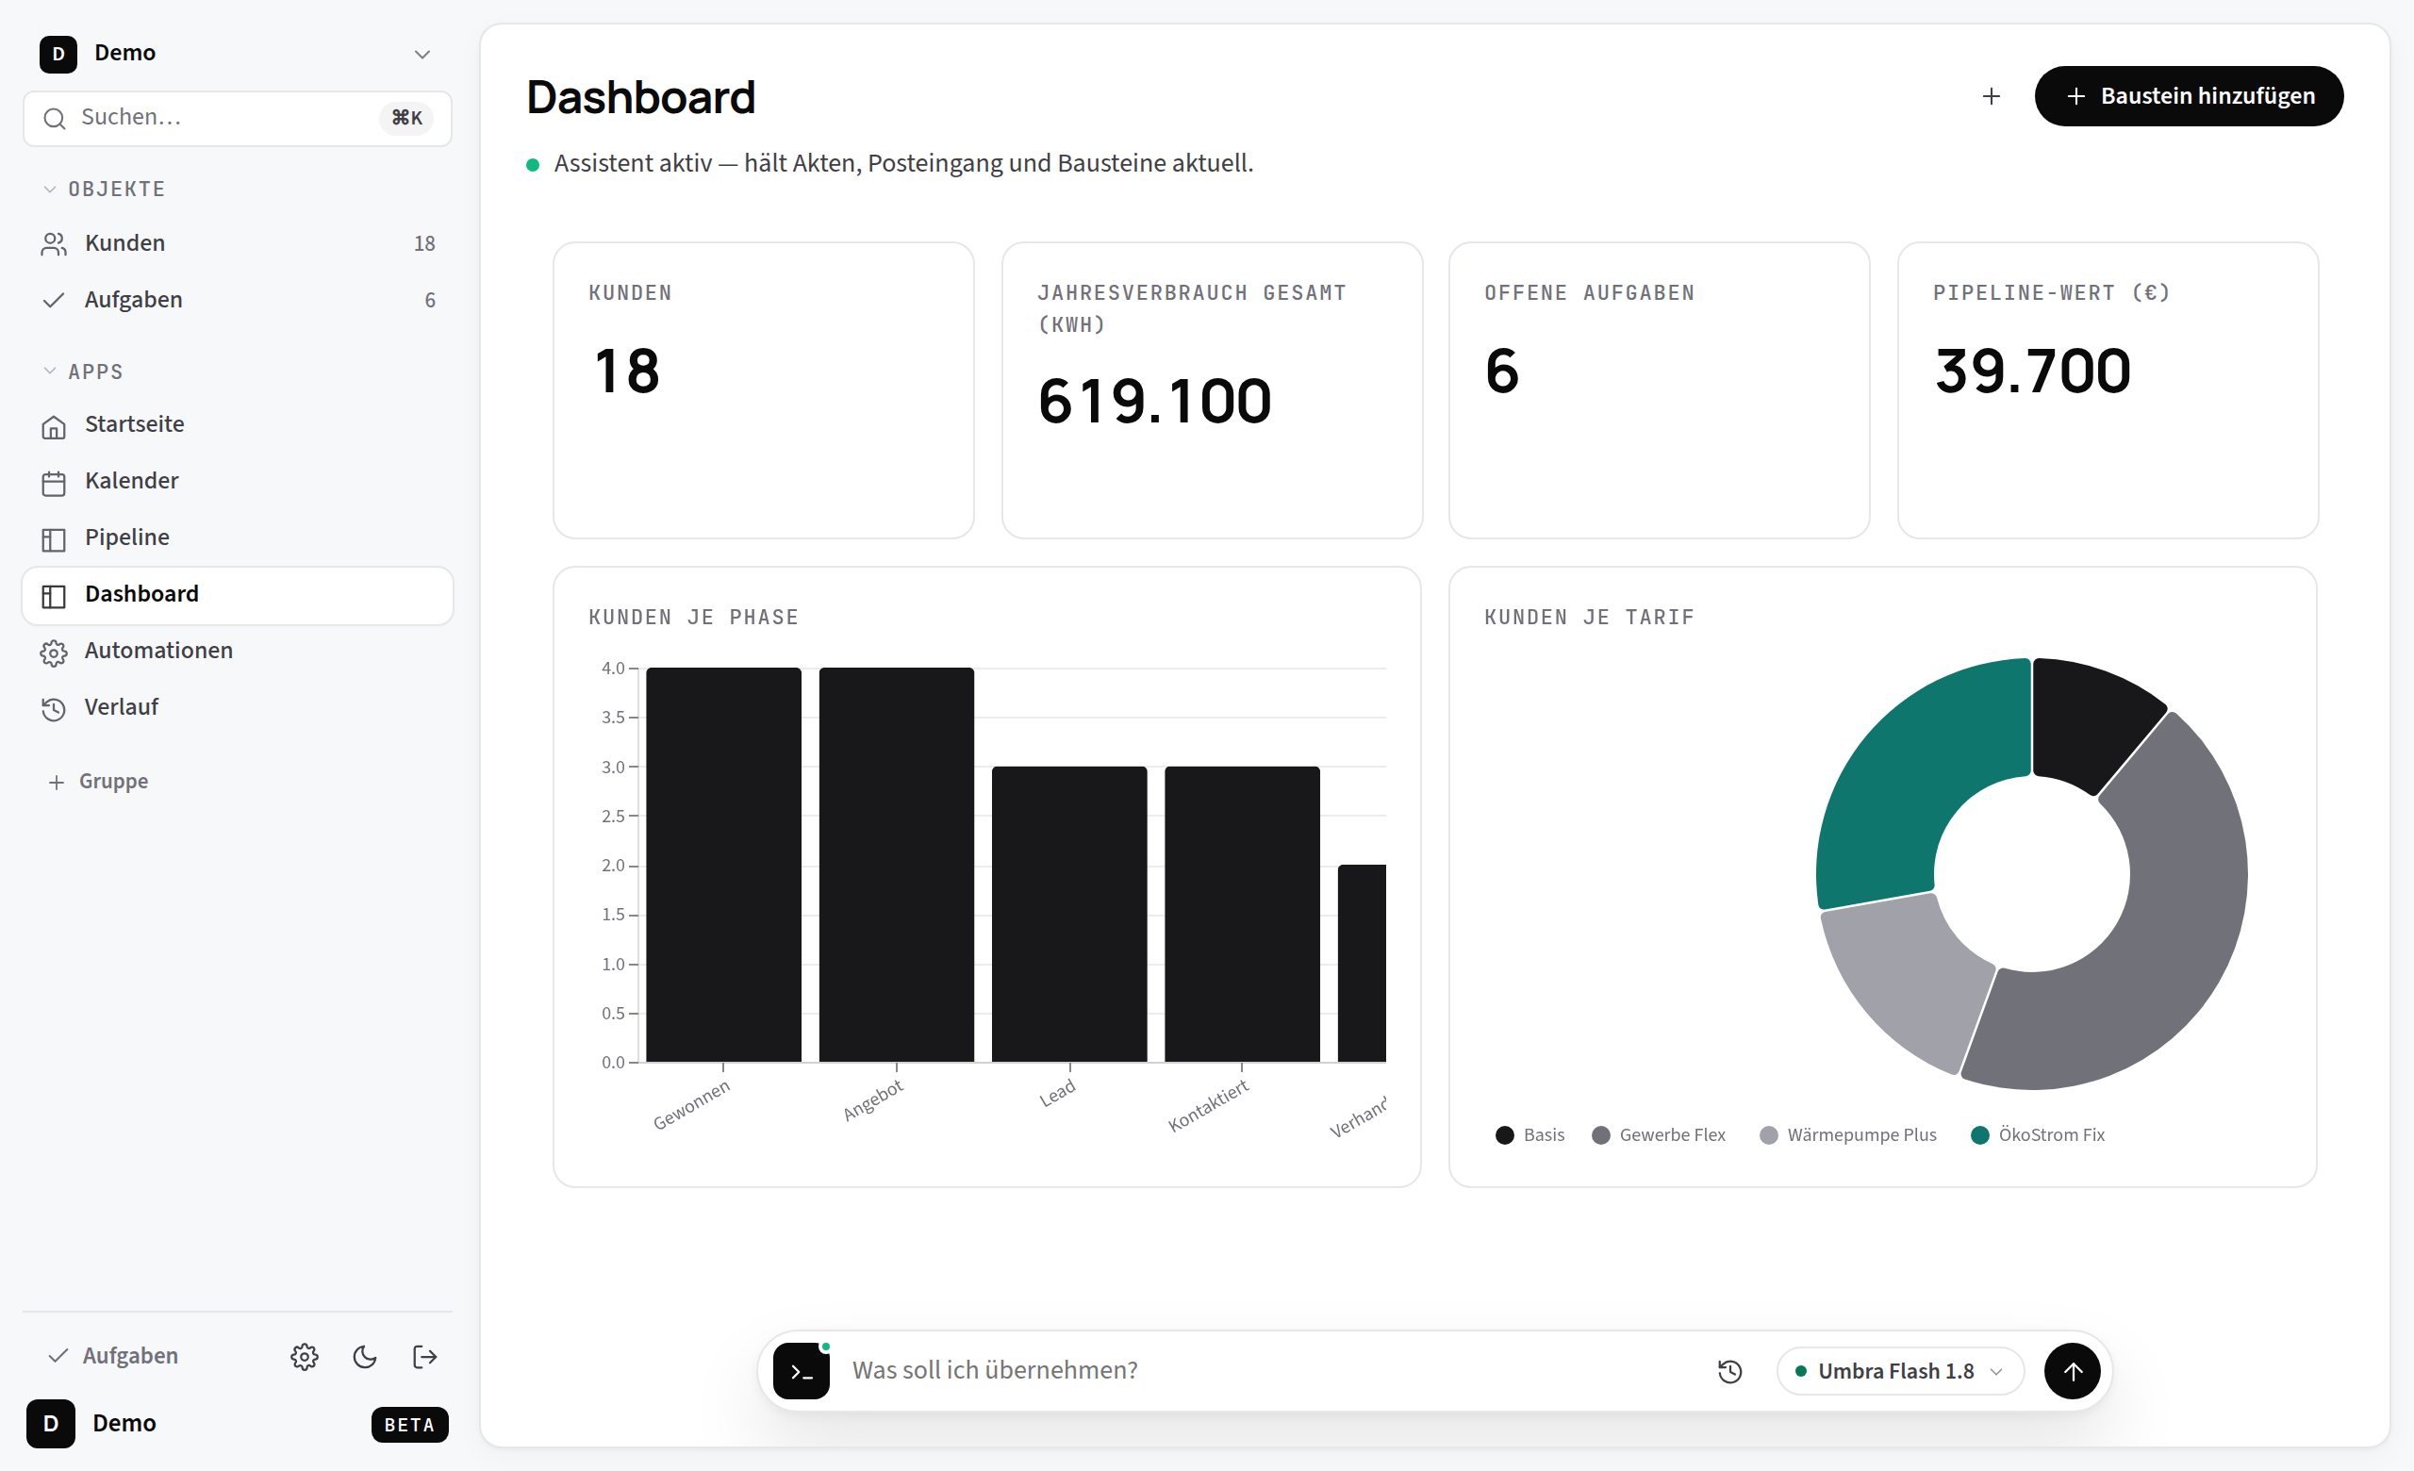Screen dimensions: 2414x1471
Task: Open Aufgaben under OBJEKTE
Action: point(237,300)
